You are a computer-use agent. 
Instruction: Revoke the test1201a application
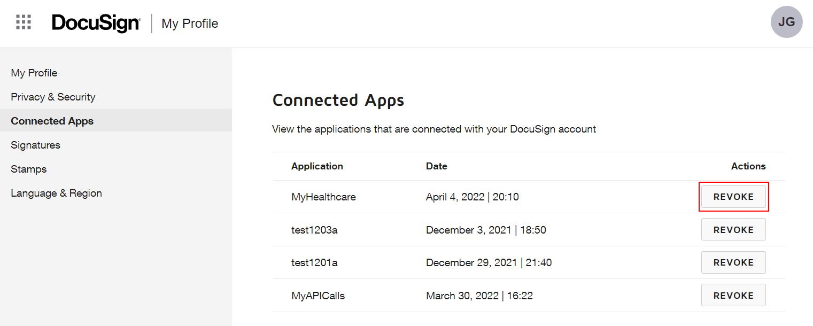[733, 262]
